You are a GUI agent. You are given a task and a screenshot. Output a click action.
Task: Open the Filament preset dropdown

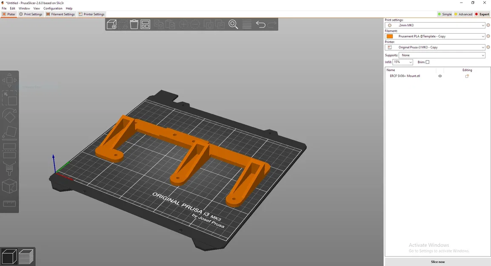(x=435, y=36)
